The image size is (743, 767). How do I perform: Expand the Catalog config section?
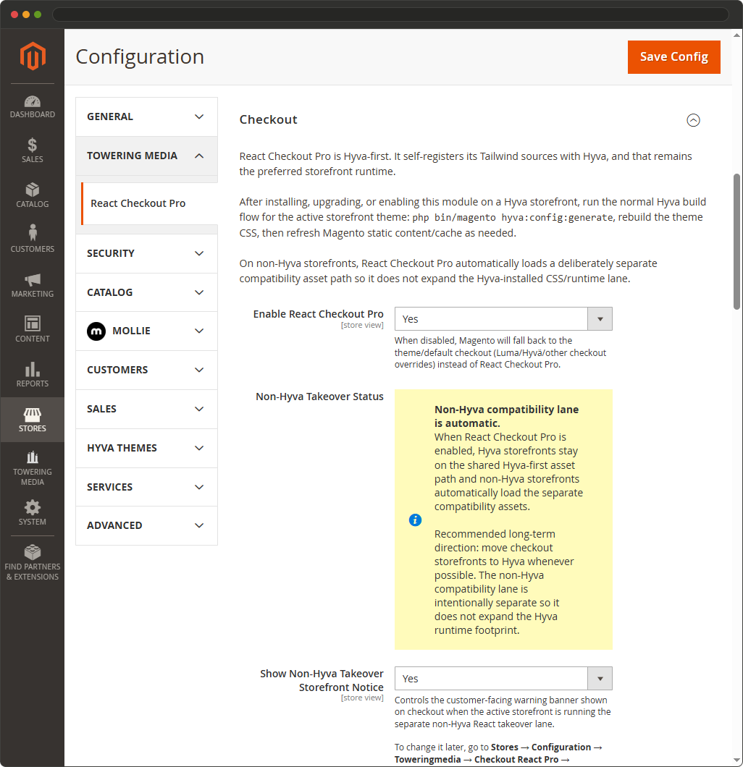pos(146,292)
